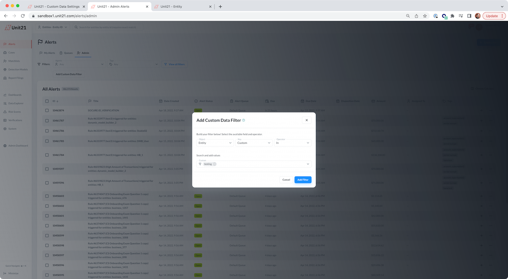Open the tab search chevron
The image size is (508, 279).
point(502,6)
